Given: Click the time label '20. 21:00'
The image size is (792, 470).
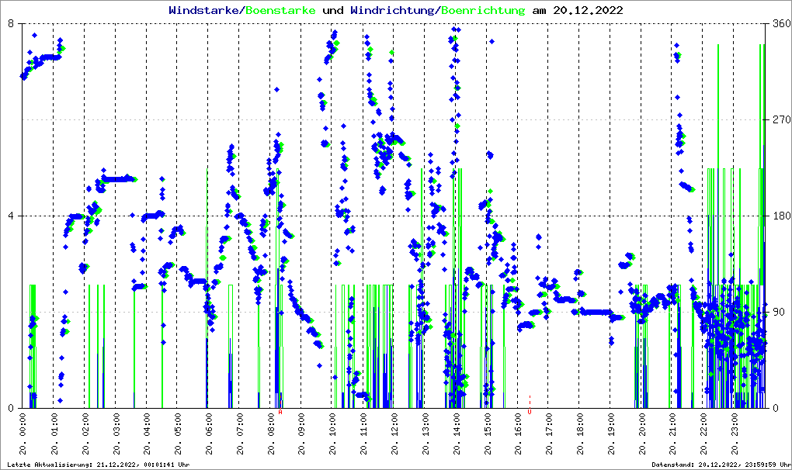Looking at the screenshot, I should pos(672,434).
